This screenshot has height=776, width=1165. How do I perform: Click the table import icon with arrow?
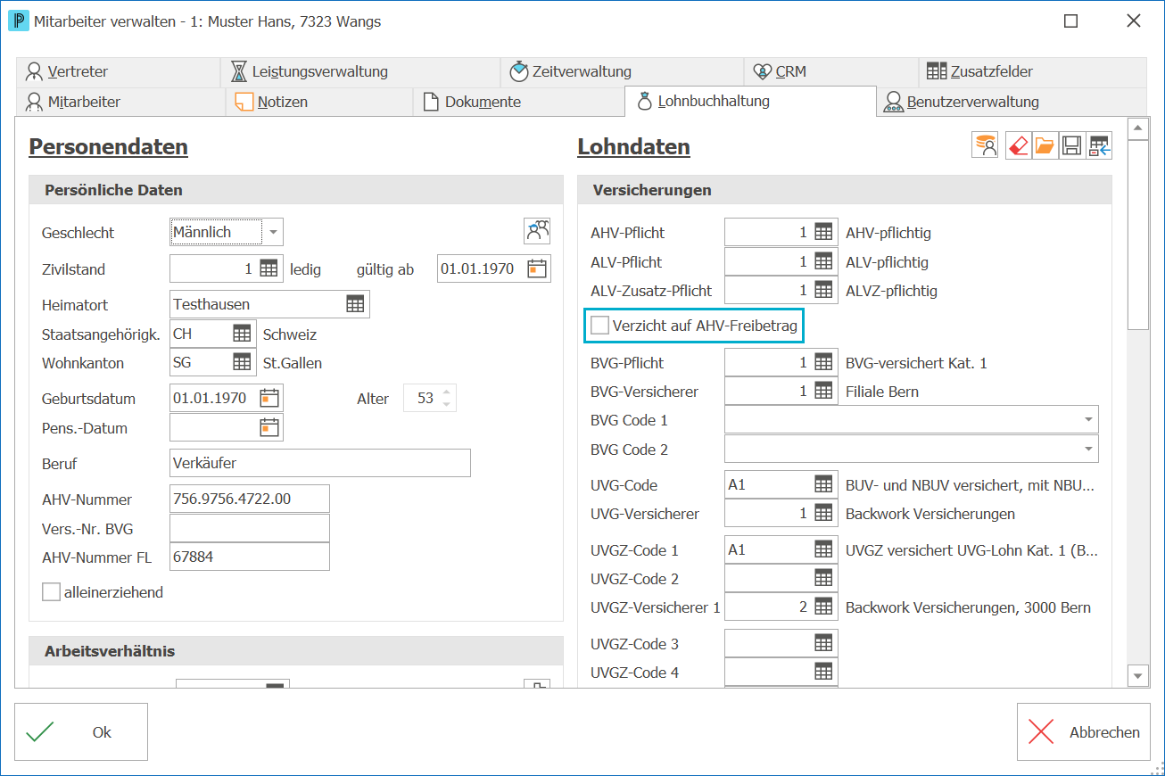(x=1099, y=145)
